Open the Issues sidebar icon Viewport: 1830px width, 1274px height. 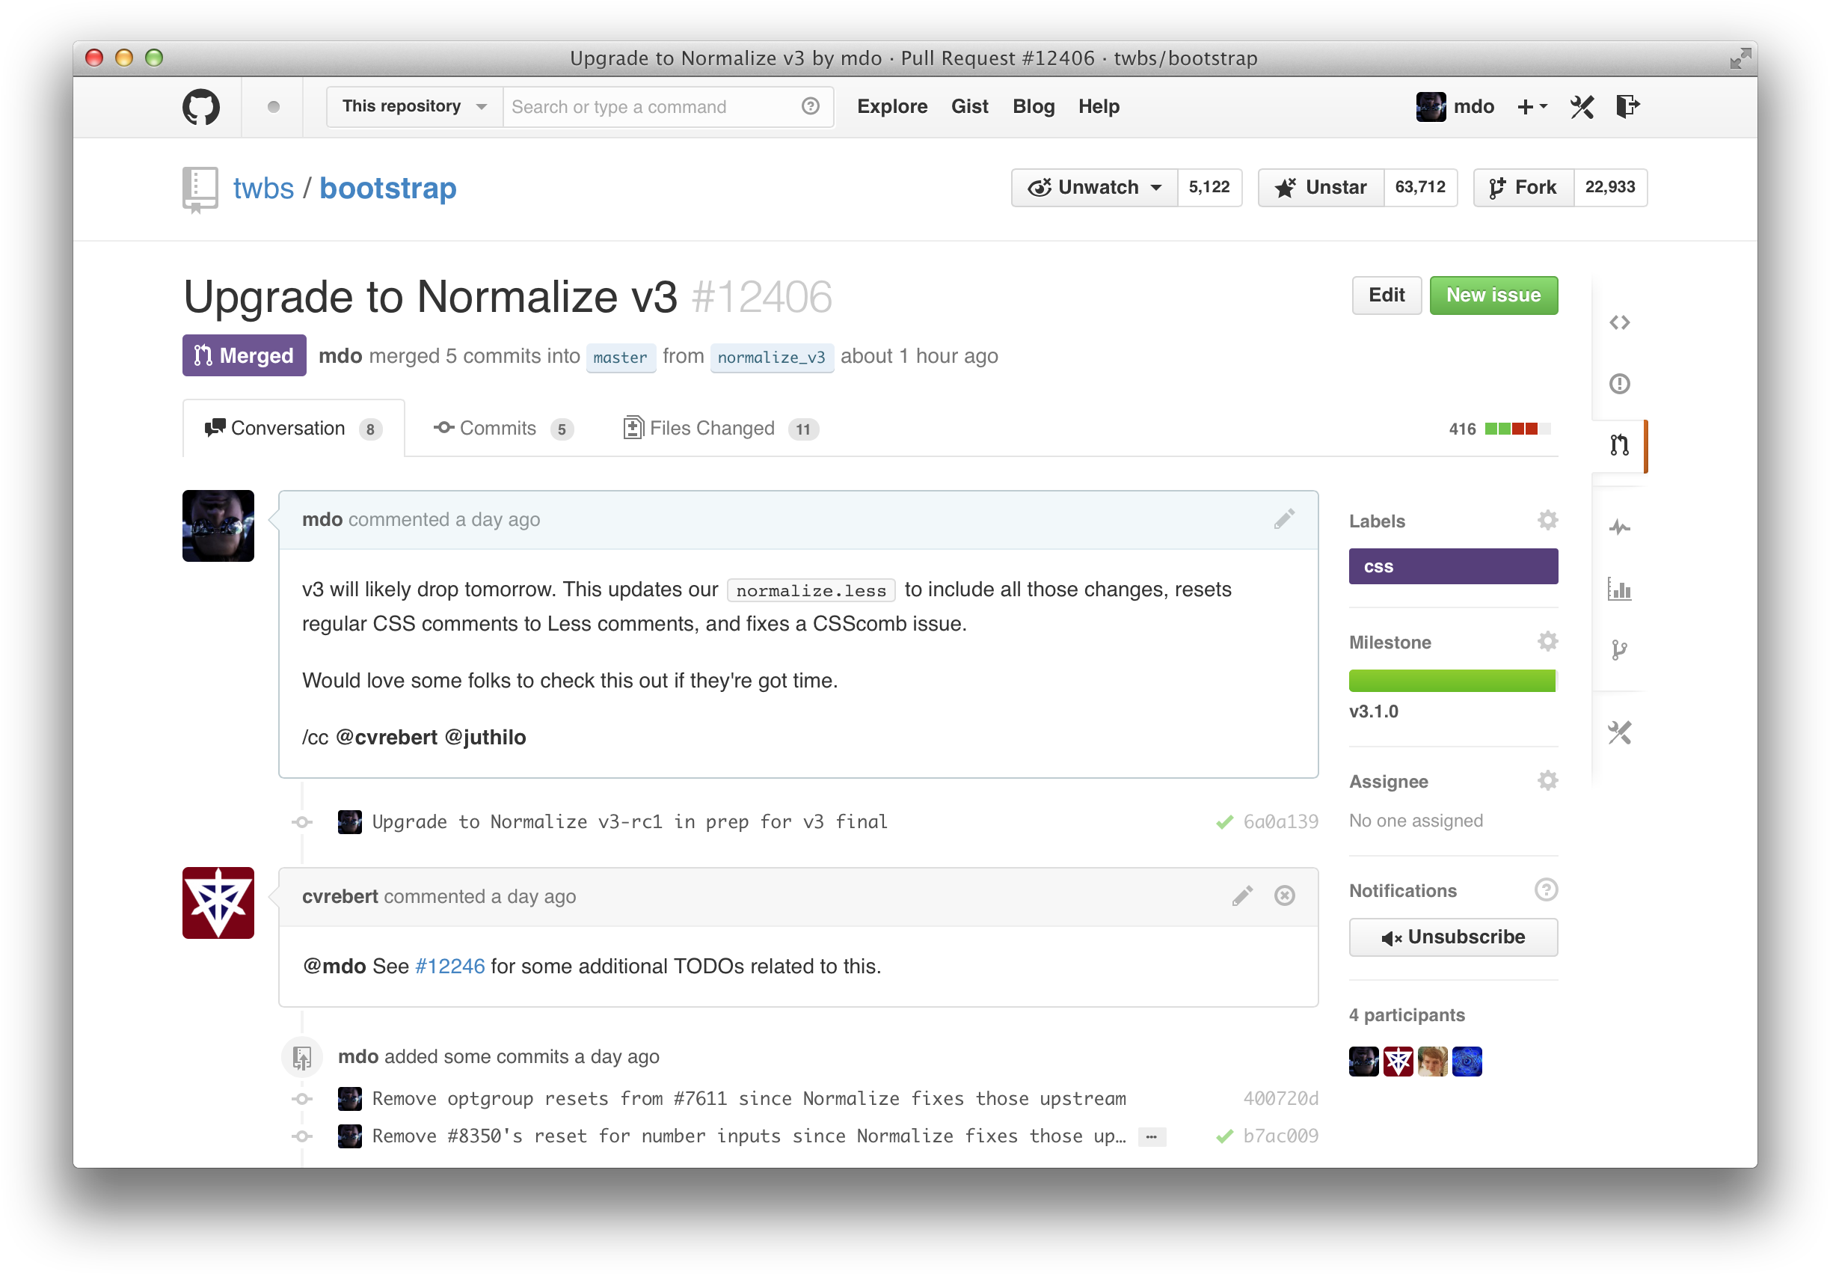[x=1619, y=385]
